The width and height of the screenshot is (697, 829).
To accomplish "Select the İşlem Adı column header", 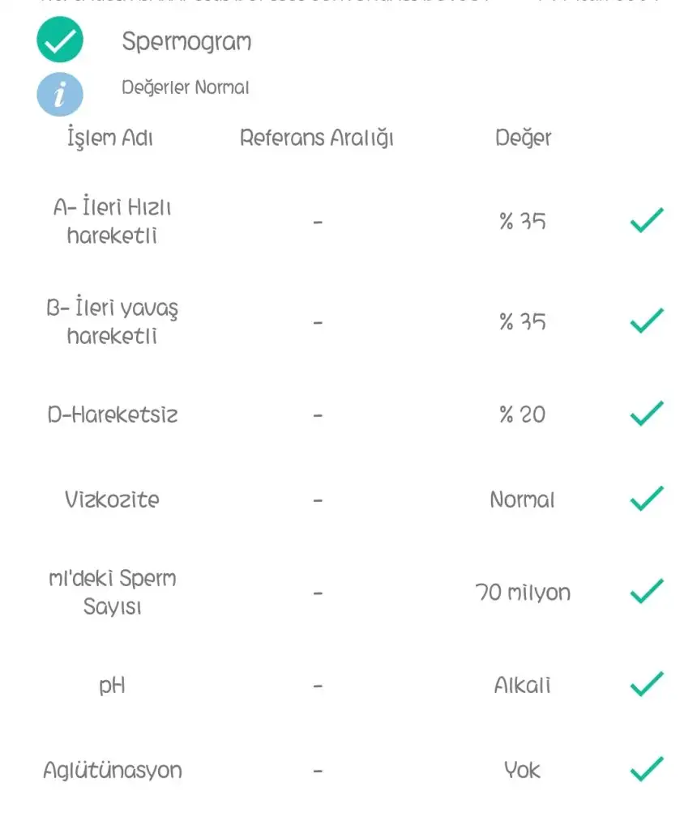I will pos(111,138).
